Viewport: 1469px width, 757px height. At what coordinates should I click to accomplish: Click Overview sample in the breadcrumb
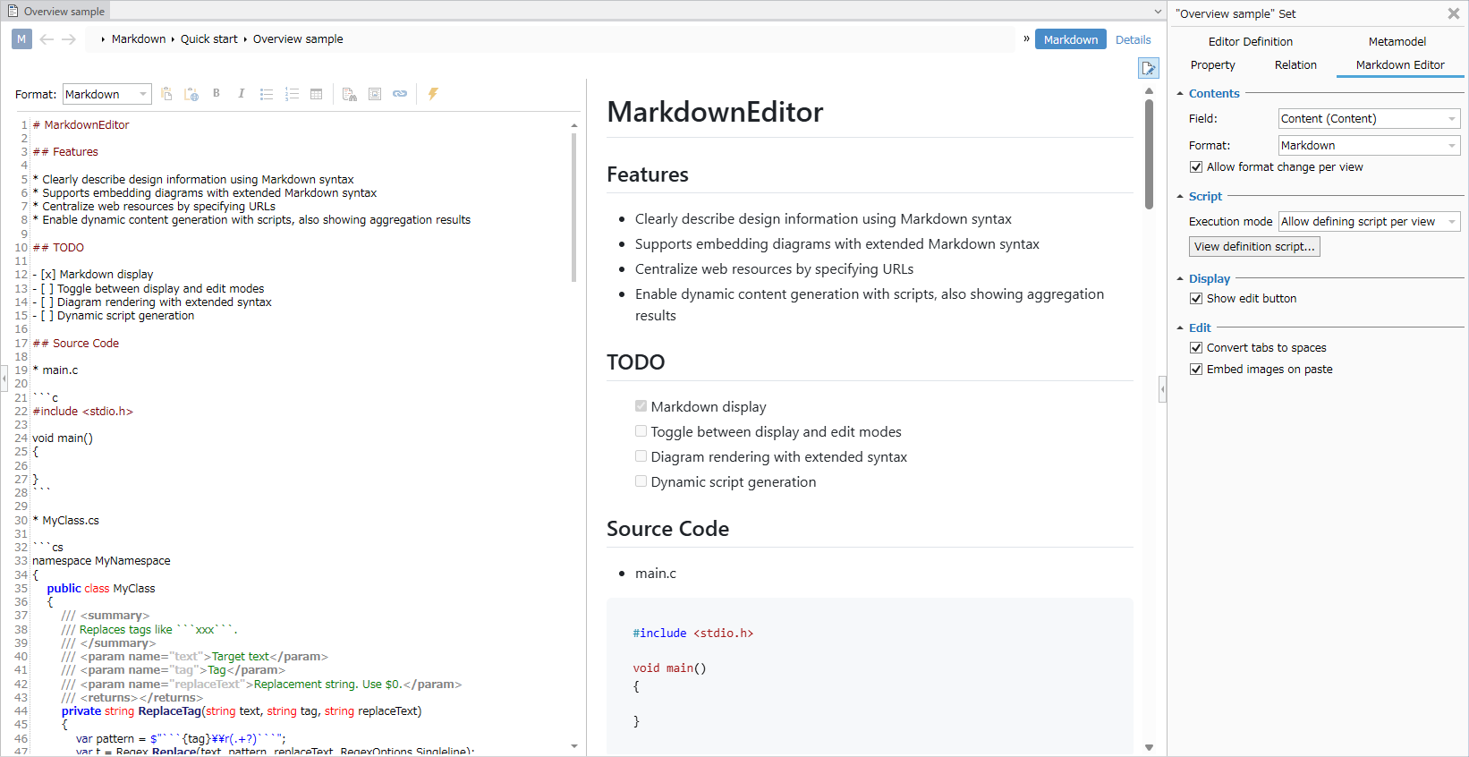coord(298,39)
